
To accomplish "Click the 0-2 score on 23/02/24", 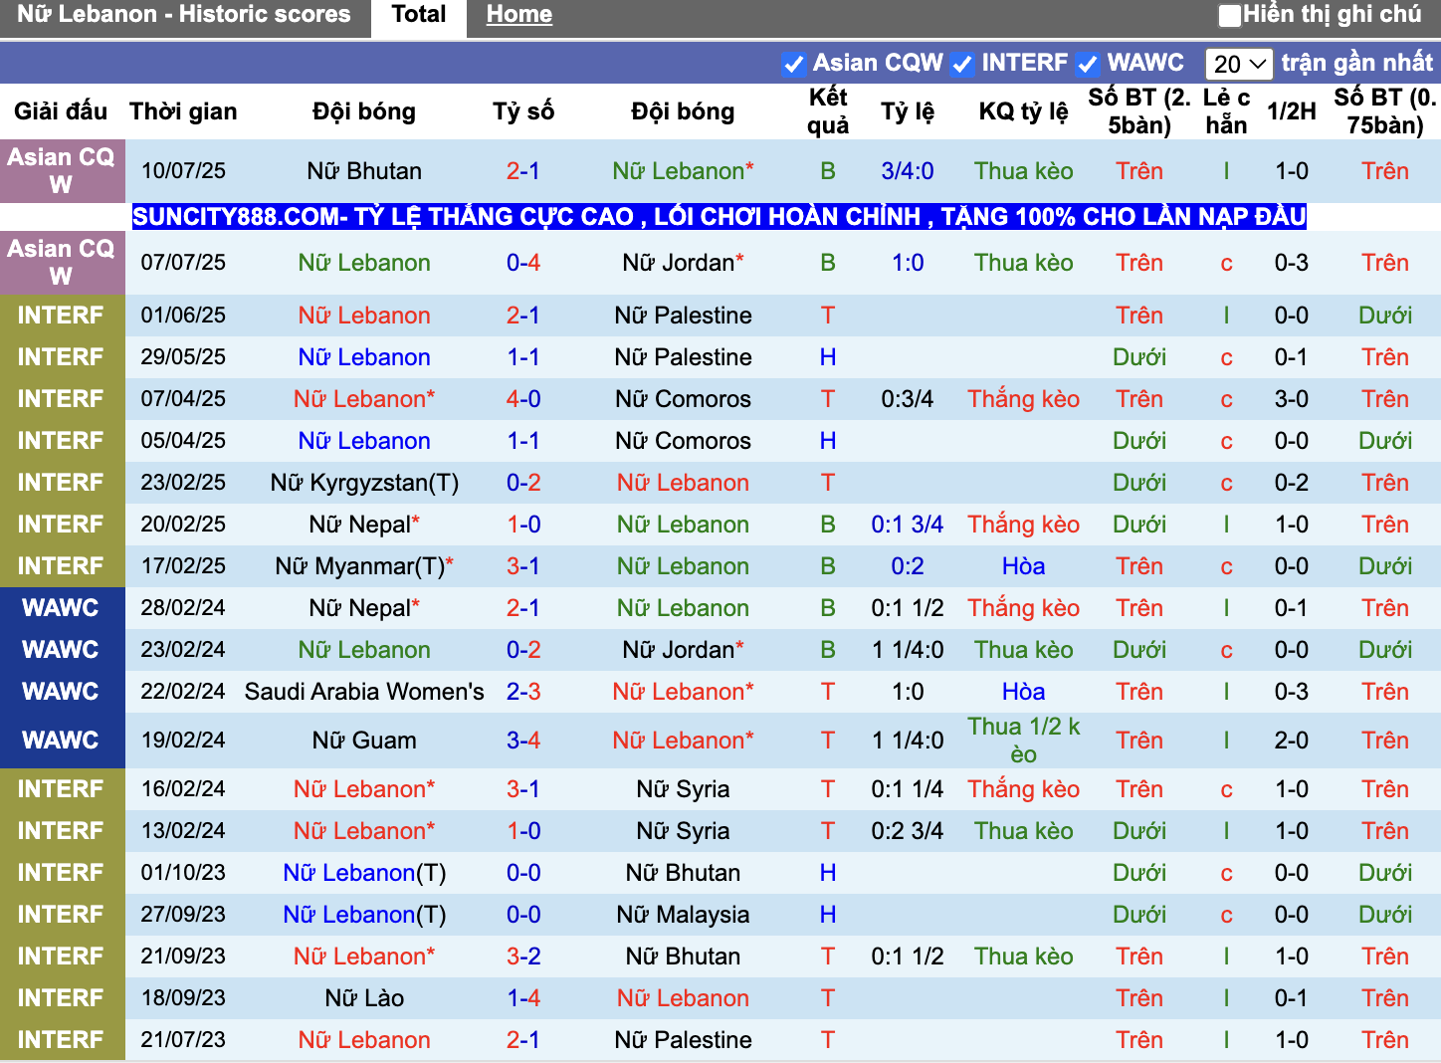I will pyautogui.click(x=523, y=650).
